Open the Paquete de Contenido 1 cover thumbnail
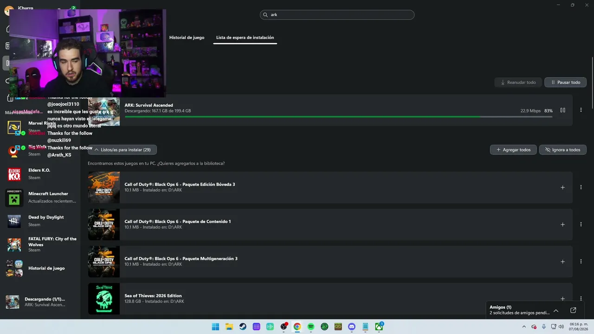The width and height of the screenshot is (594, 334). pos(104,225)
